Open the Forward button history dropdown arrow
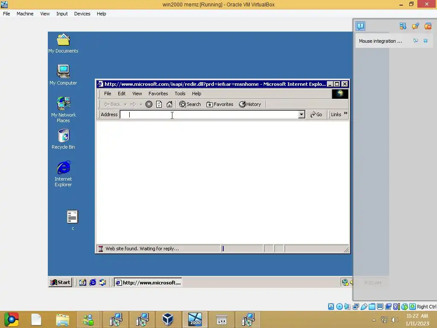 point(141,104)
